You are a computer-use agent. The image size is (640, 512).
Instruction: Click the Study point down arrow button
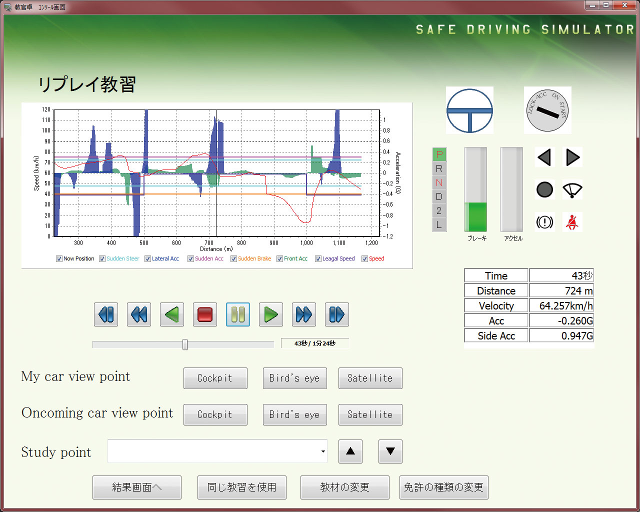pyautogui.click(x=390, y=451)
